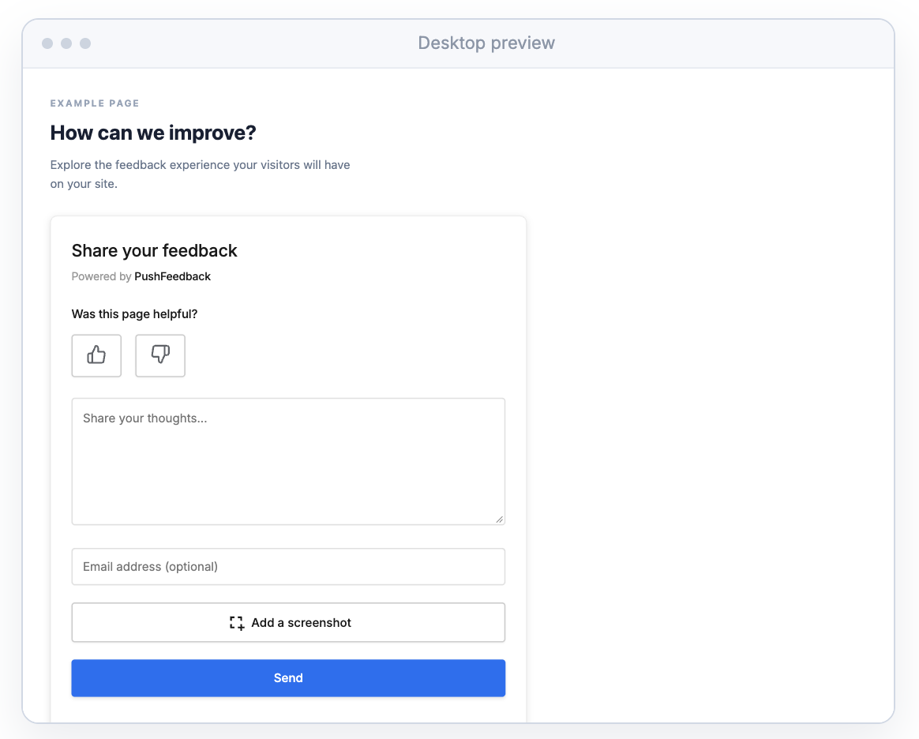Click the middle gray window dot
The image size is (919, 739).
pos(66,43)
